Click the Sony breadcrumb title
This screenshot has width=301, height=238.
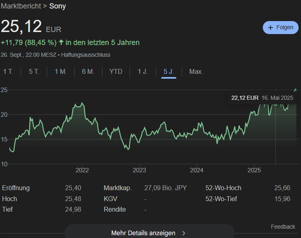[x=58, y=6]
